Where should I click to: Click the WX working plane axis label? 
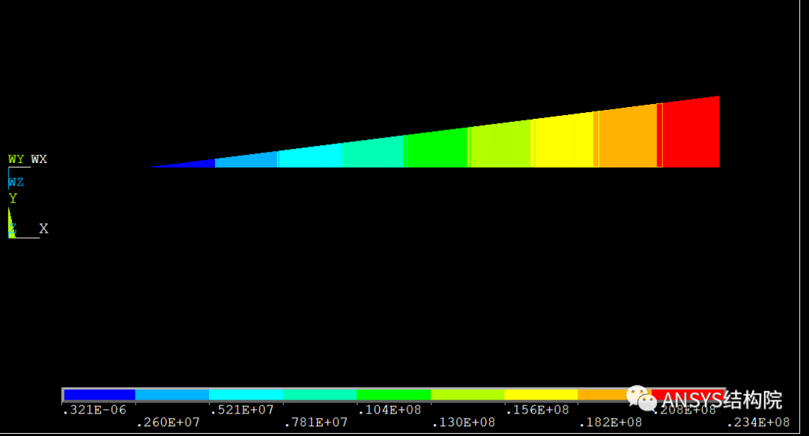[39, 159]
